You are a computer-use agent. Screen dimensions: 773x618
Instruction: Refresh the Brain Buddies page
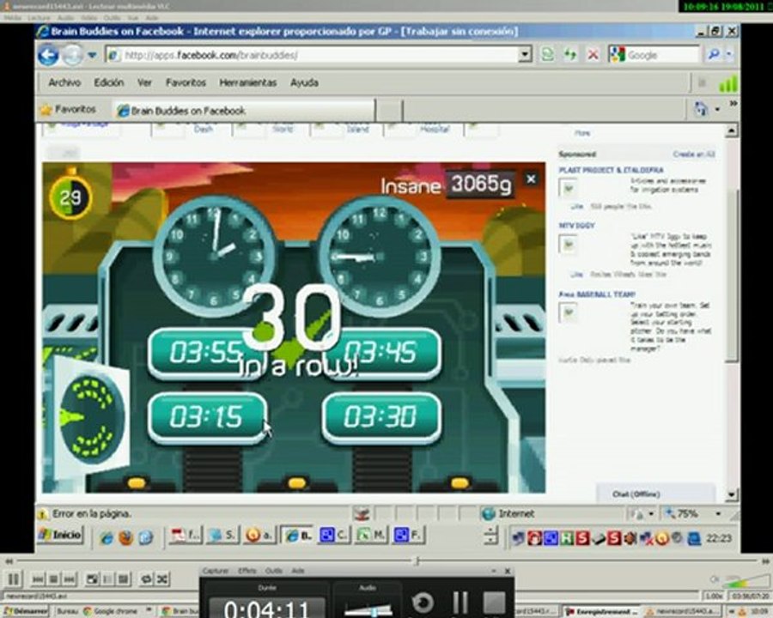pos(570,54)
